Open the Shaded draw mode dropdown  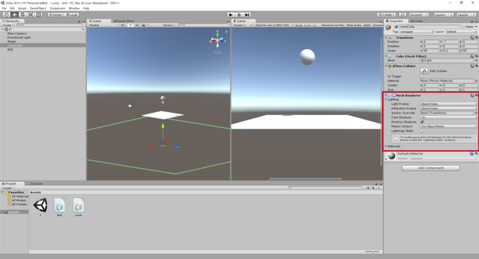coord(103,25)
